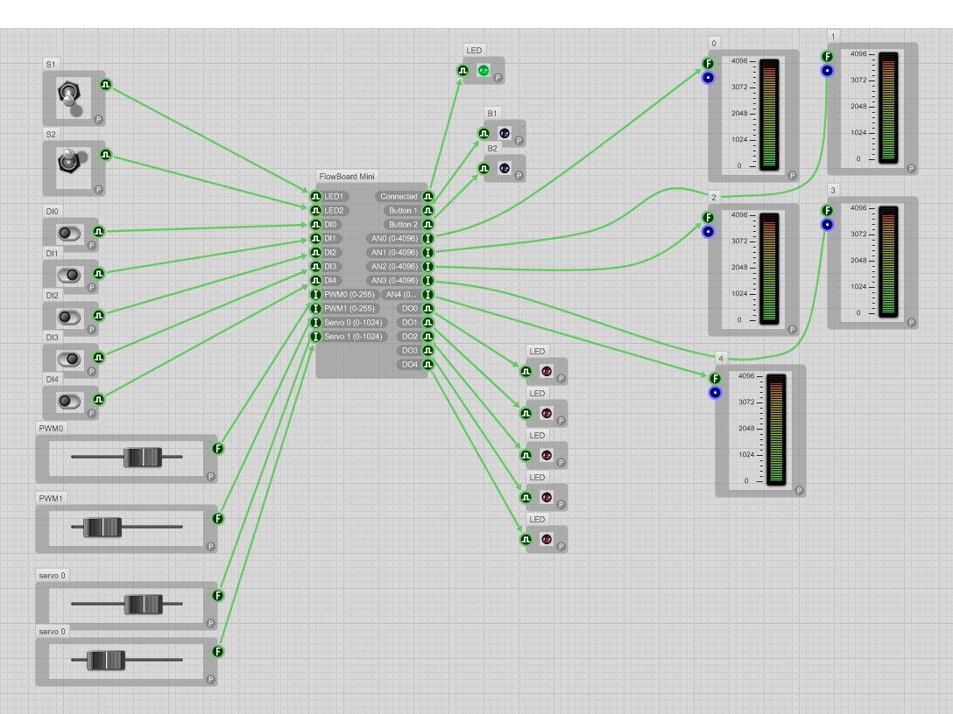Click the B1 indicator light
This screenshot has height=714, width=953.
pos(505,133)
